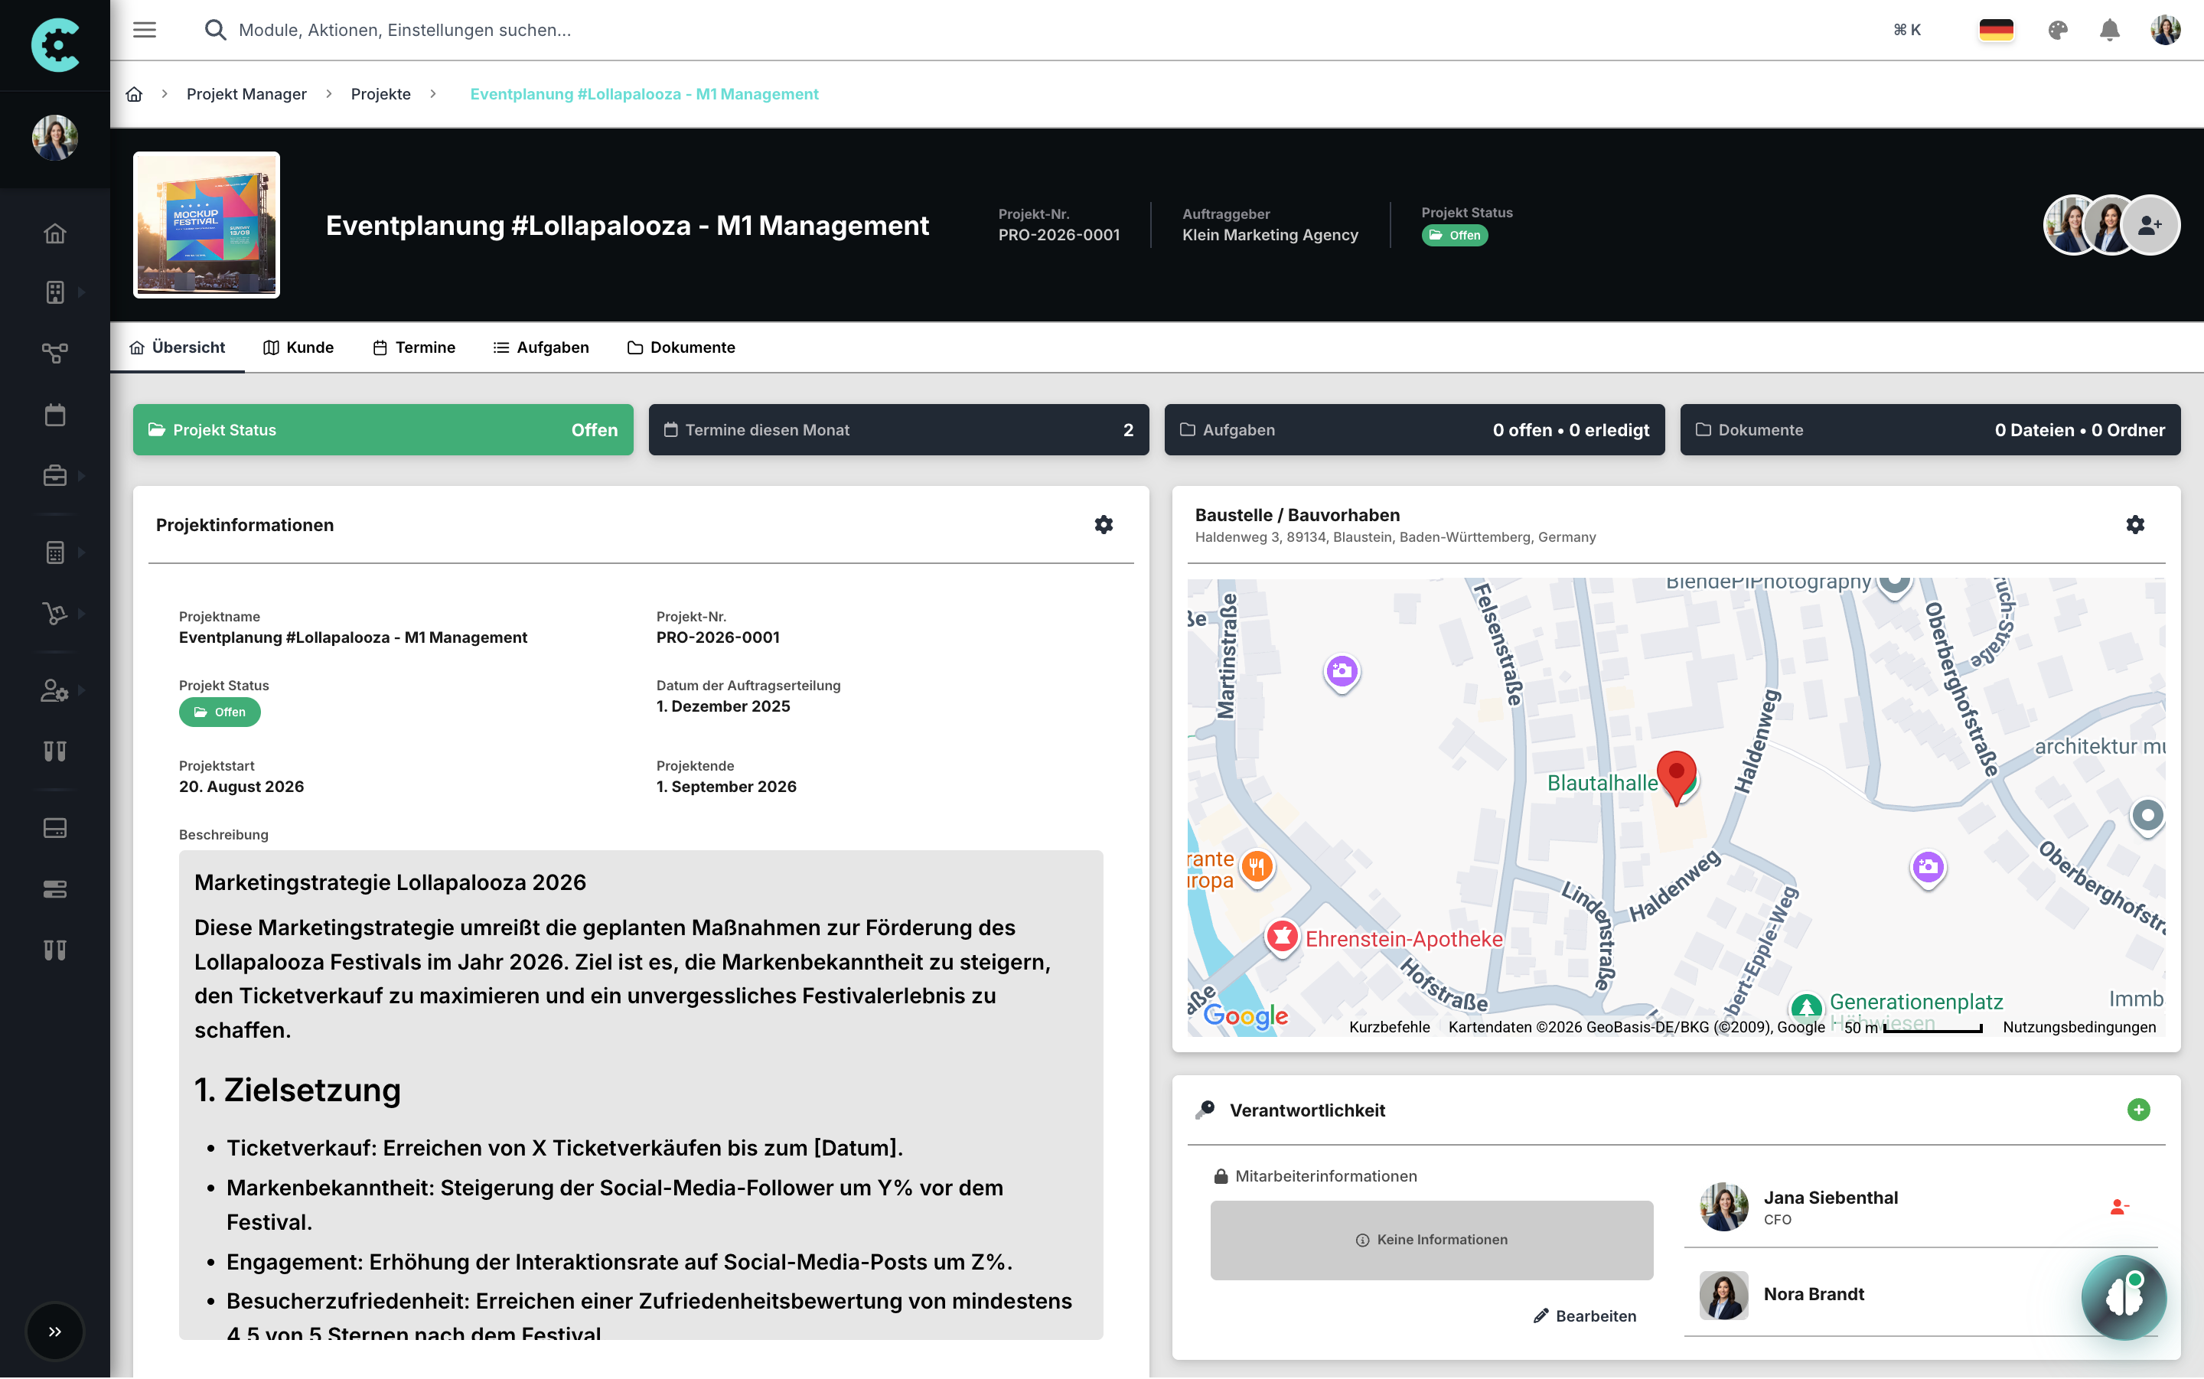Click the home breadcrumb icon

coord(134,94)
